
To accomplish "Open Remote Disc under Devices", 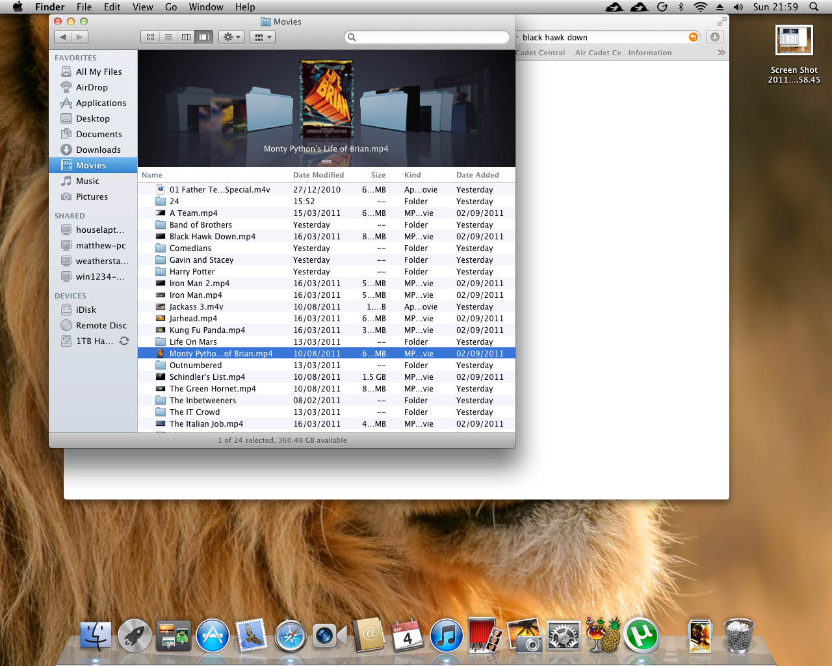I will 93,325.
